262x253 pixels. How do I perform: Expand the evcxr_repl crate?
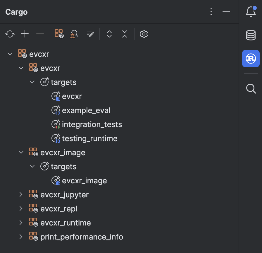tap(21, 208)
